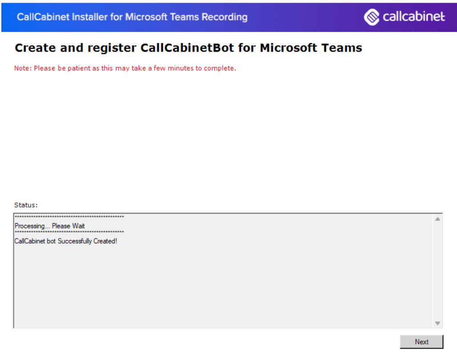Click the 'callcabinet' wordmark in header
Screen dimensions: 457x357
[414, 16]
